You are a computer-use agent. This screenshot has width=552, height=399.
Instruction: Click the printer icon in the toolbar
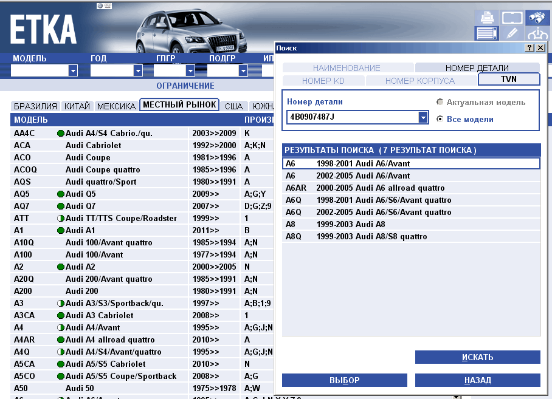pos(486,17)
